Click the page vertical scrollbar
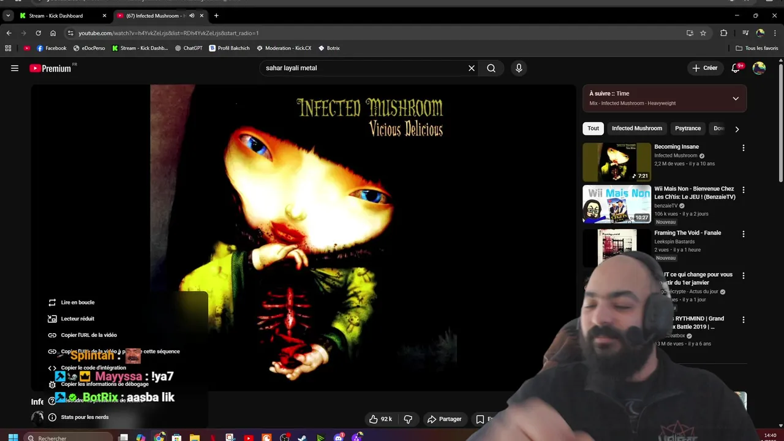The height and width of the screenshot is (441, 784). coord(780,123)
